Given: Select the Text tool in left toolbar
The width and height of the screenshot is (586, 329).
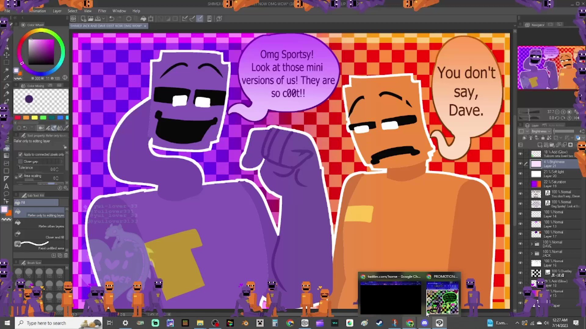Looking at the screenshot, I should (6, 186).
